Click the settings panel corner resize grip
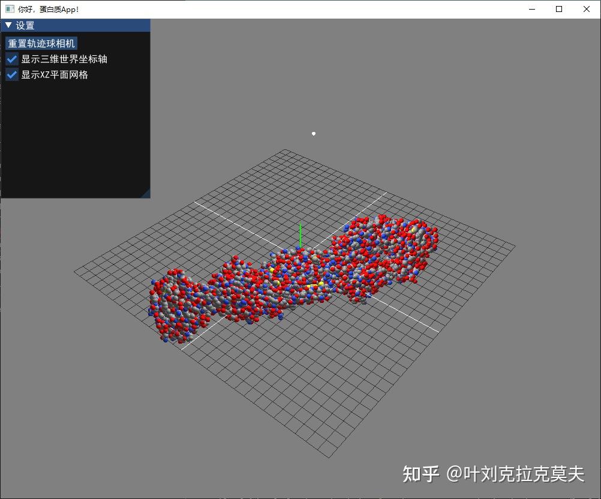 pos(146,194)
